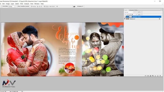
Task: Hide the Background layer with its eye icon
Action: (x=125, y=19)
